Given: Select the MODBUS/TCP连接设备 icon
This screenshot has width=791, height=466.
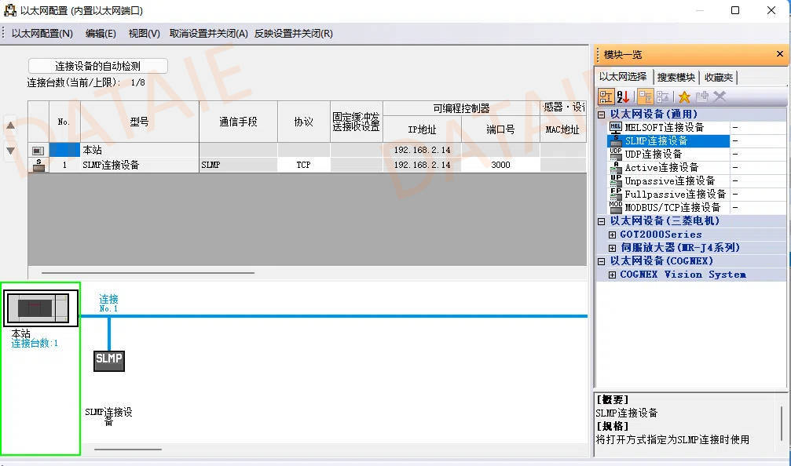Looking at the screenshot, I should click(x=616, y=207).
